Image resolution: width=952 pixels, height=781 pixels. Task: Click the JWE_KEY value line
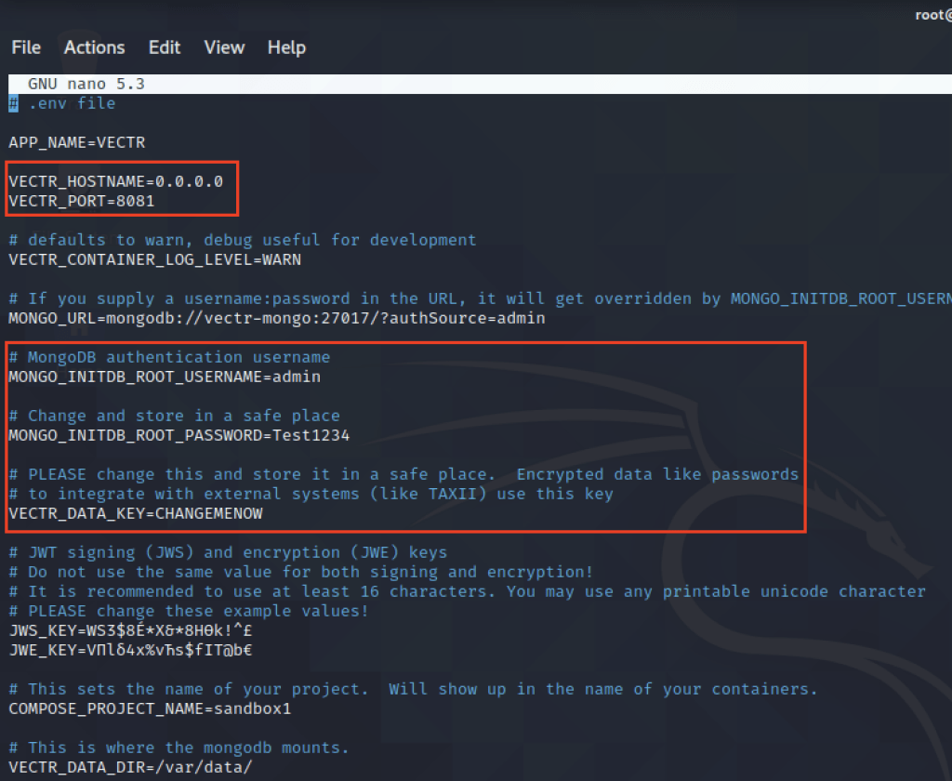(130, 650)
